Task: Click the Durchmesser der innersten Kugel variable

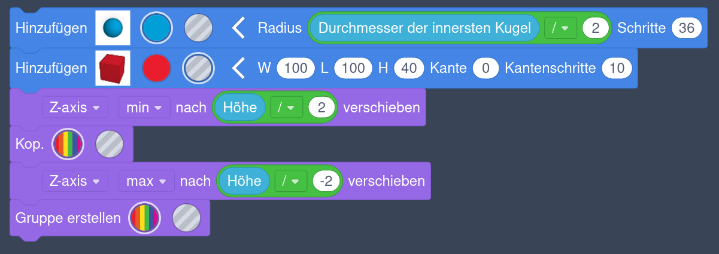Action: (424, 27)
